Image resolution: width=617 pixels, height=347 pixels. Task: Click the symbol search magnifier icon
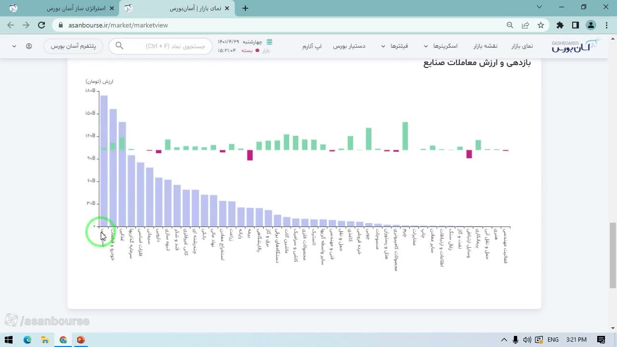click(119, 46)
